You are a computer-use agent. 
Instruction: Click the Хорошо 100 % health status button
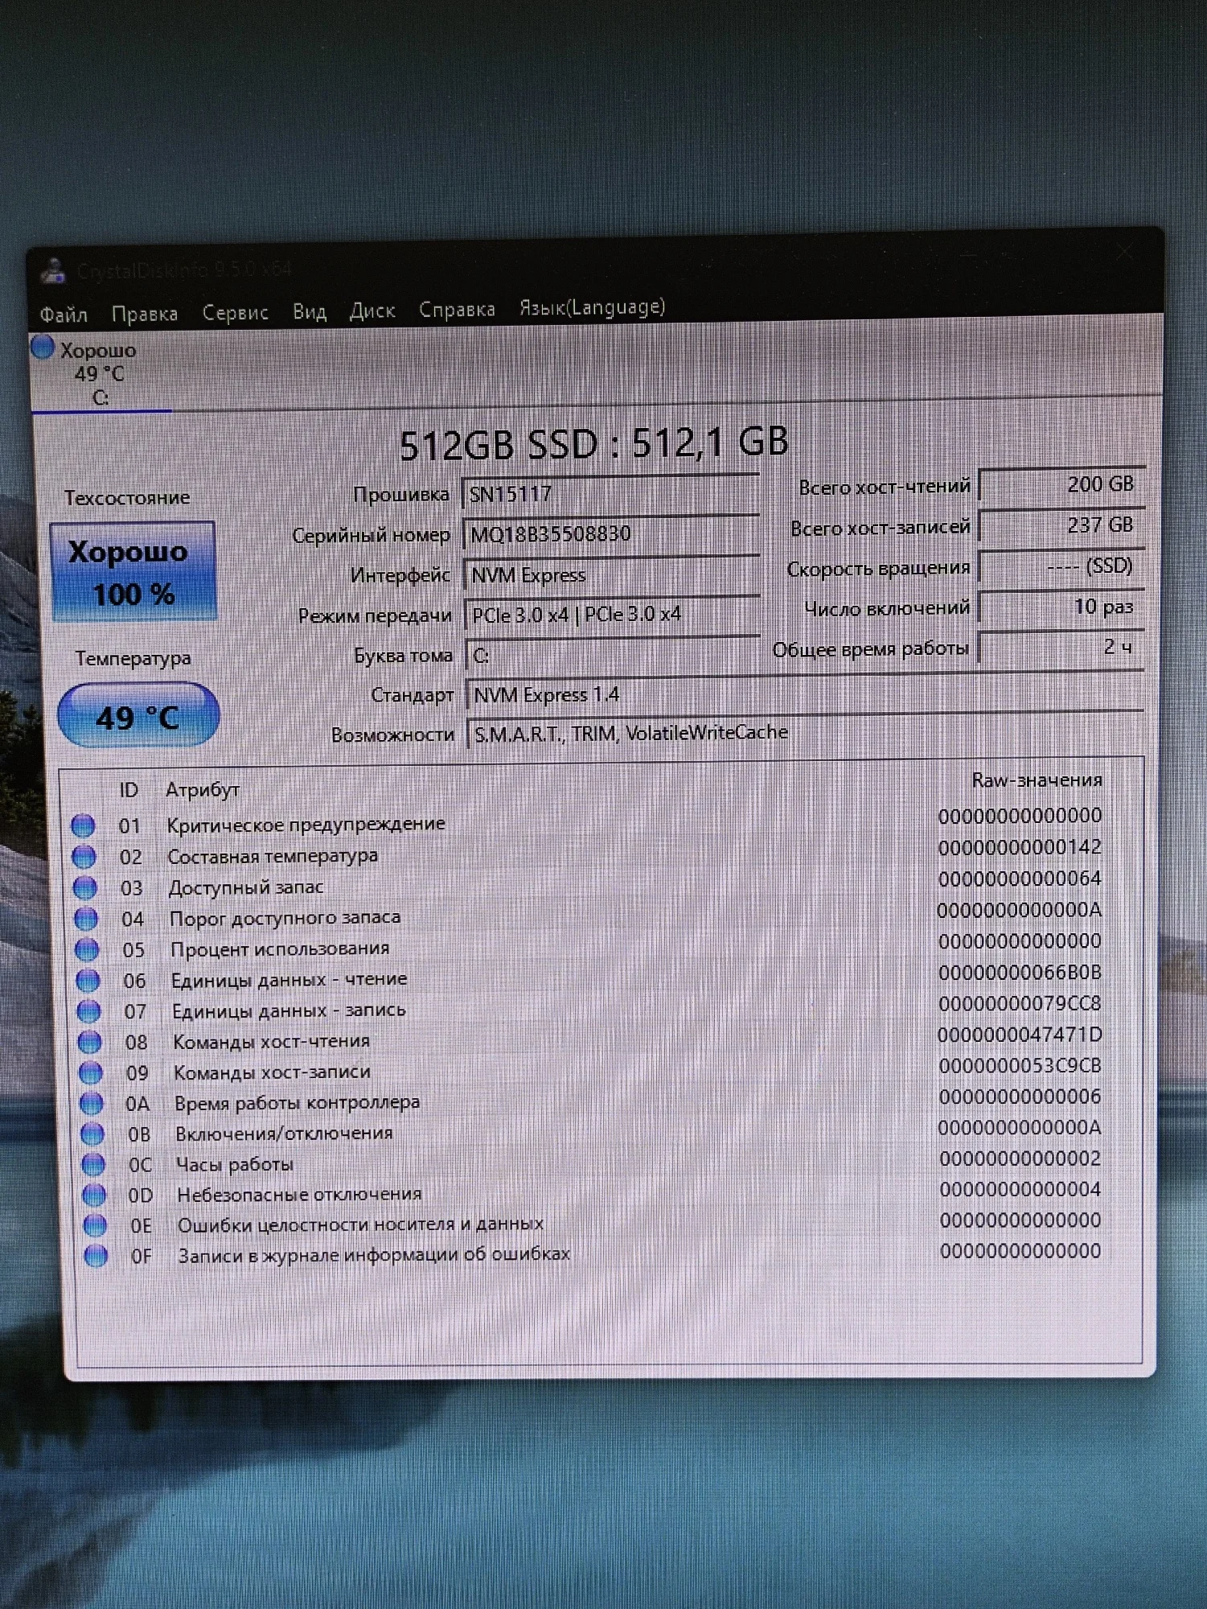pyautogui.click(x=133, y=572)
